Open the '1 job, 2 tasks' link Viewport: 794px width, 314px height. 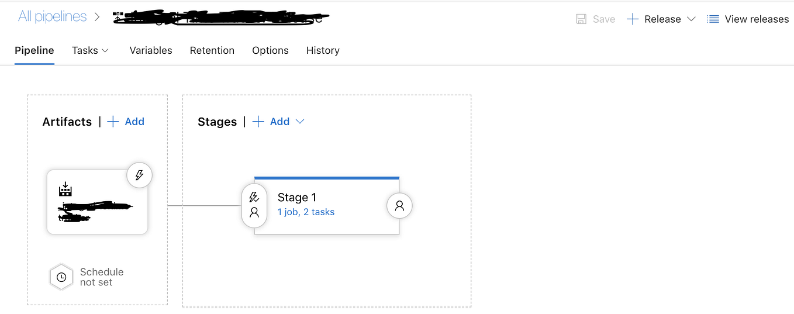(306, 212)
